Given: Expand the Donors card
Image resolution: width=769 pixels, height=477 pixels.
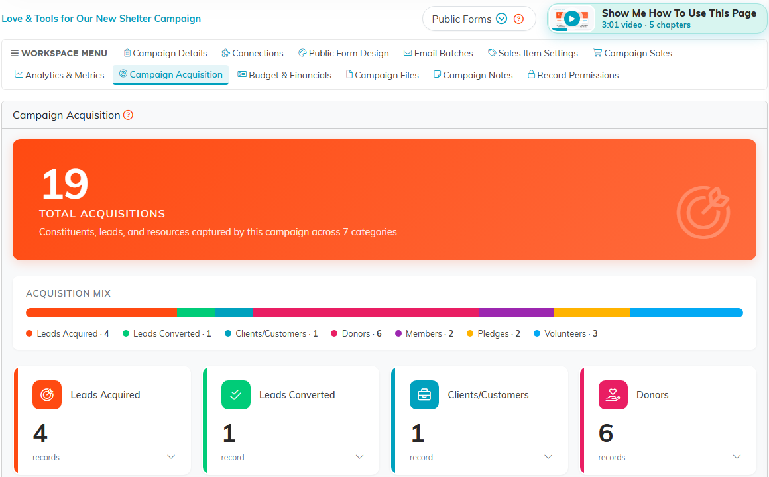Looking at the screenshot, I should point(737,457).
